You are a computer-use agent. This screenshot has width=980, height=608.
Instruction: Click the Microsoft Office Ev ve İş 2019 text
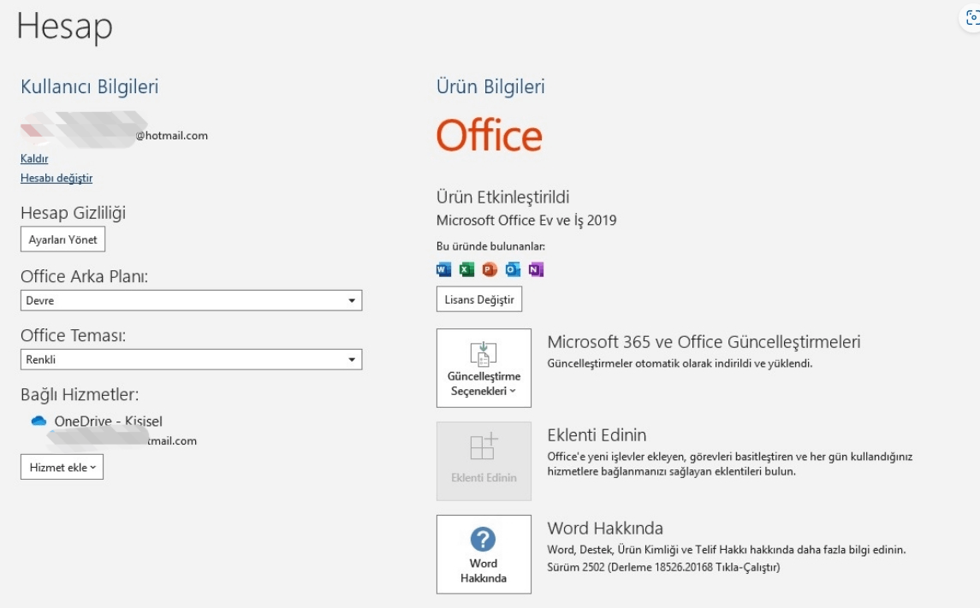(x=526, y=221)
